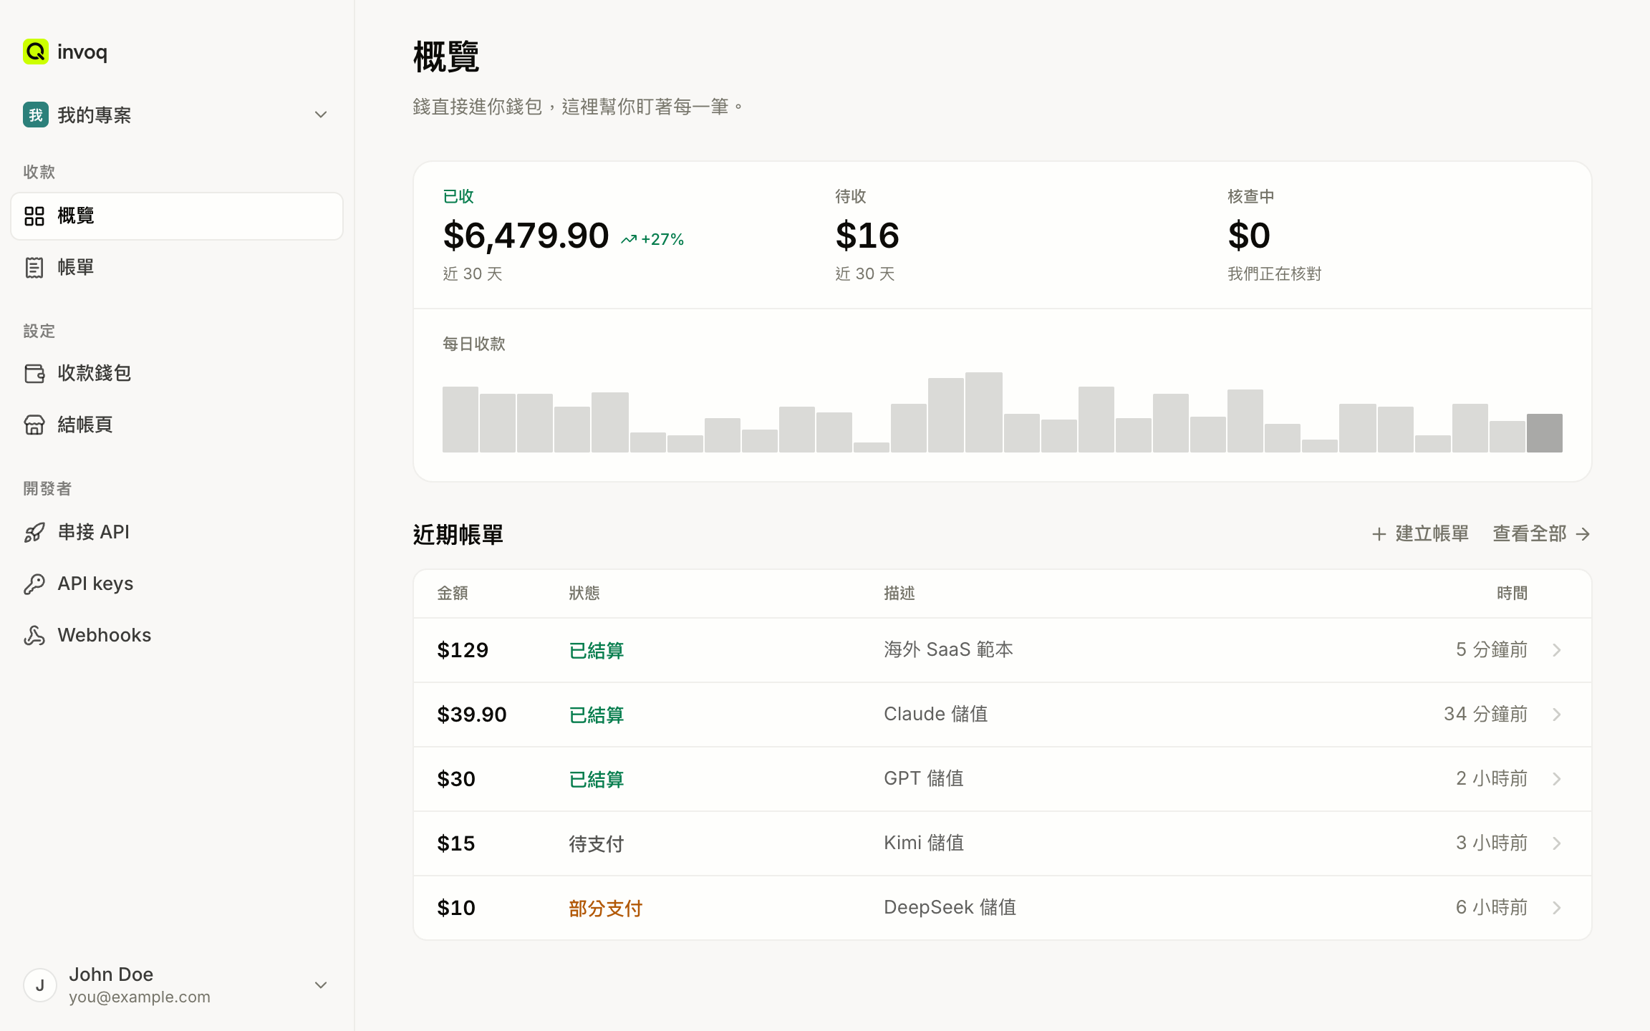The width and height of the screenshot is (1650, 1031).
Task: Open the 概覽 sidebar item
Action: coord(177,216)
